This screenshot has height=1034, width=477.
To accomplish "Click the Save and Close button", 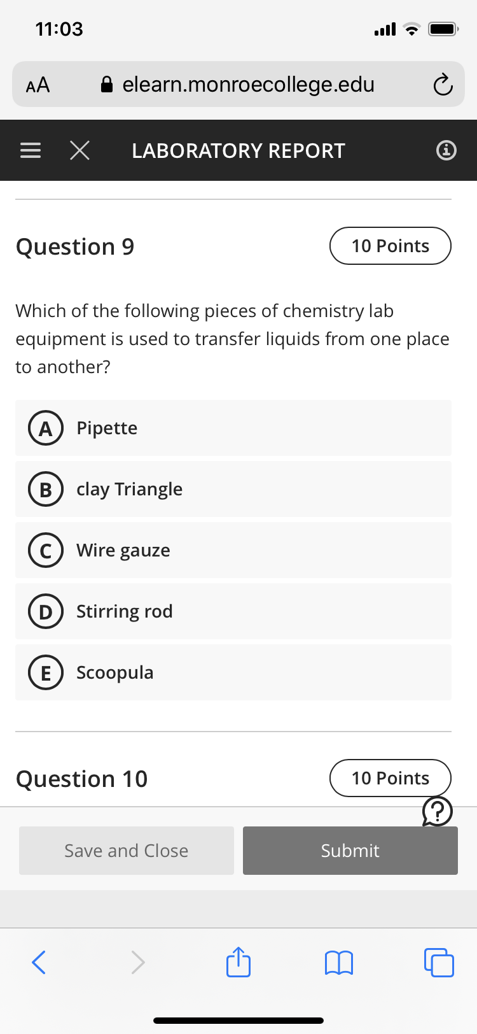I will coord(127,851).
